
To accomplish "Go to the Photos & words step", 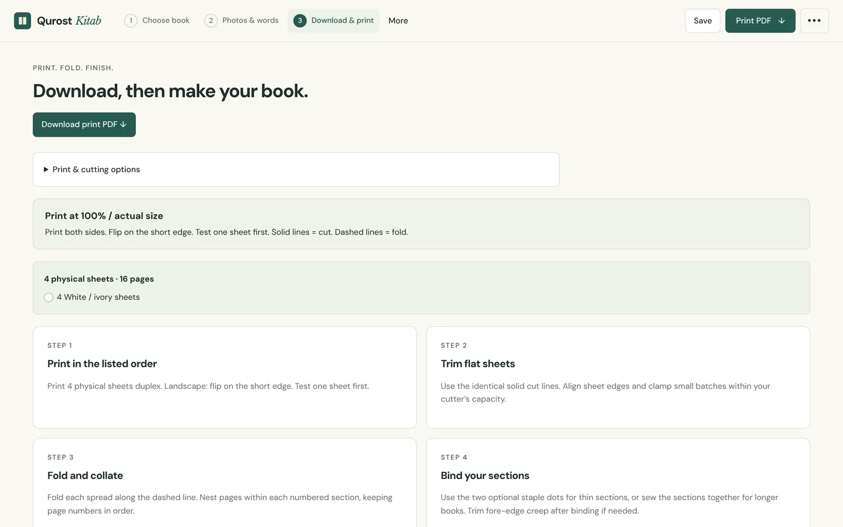I will click(241, 21).
